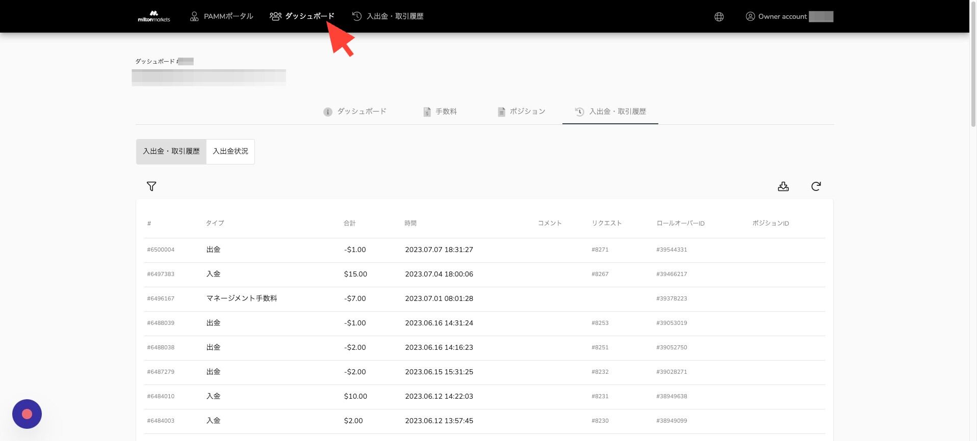Click the 合計 column header
The image size is (977, 441).
pyautogui.click(x=349, y=223)
